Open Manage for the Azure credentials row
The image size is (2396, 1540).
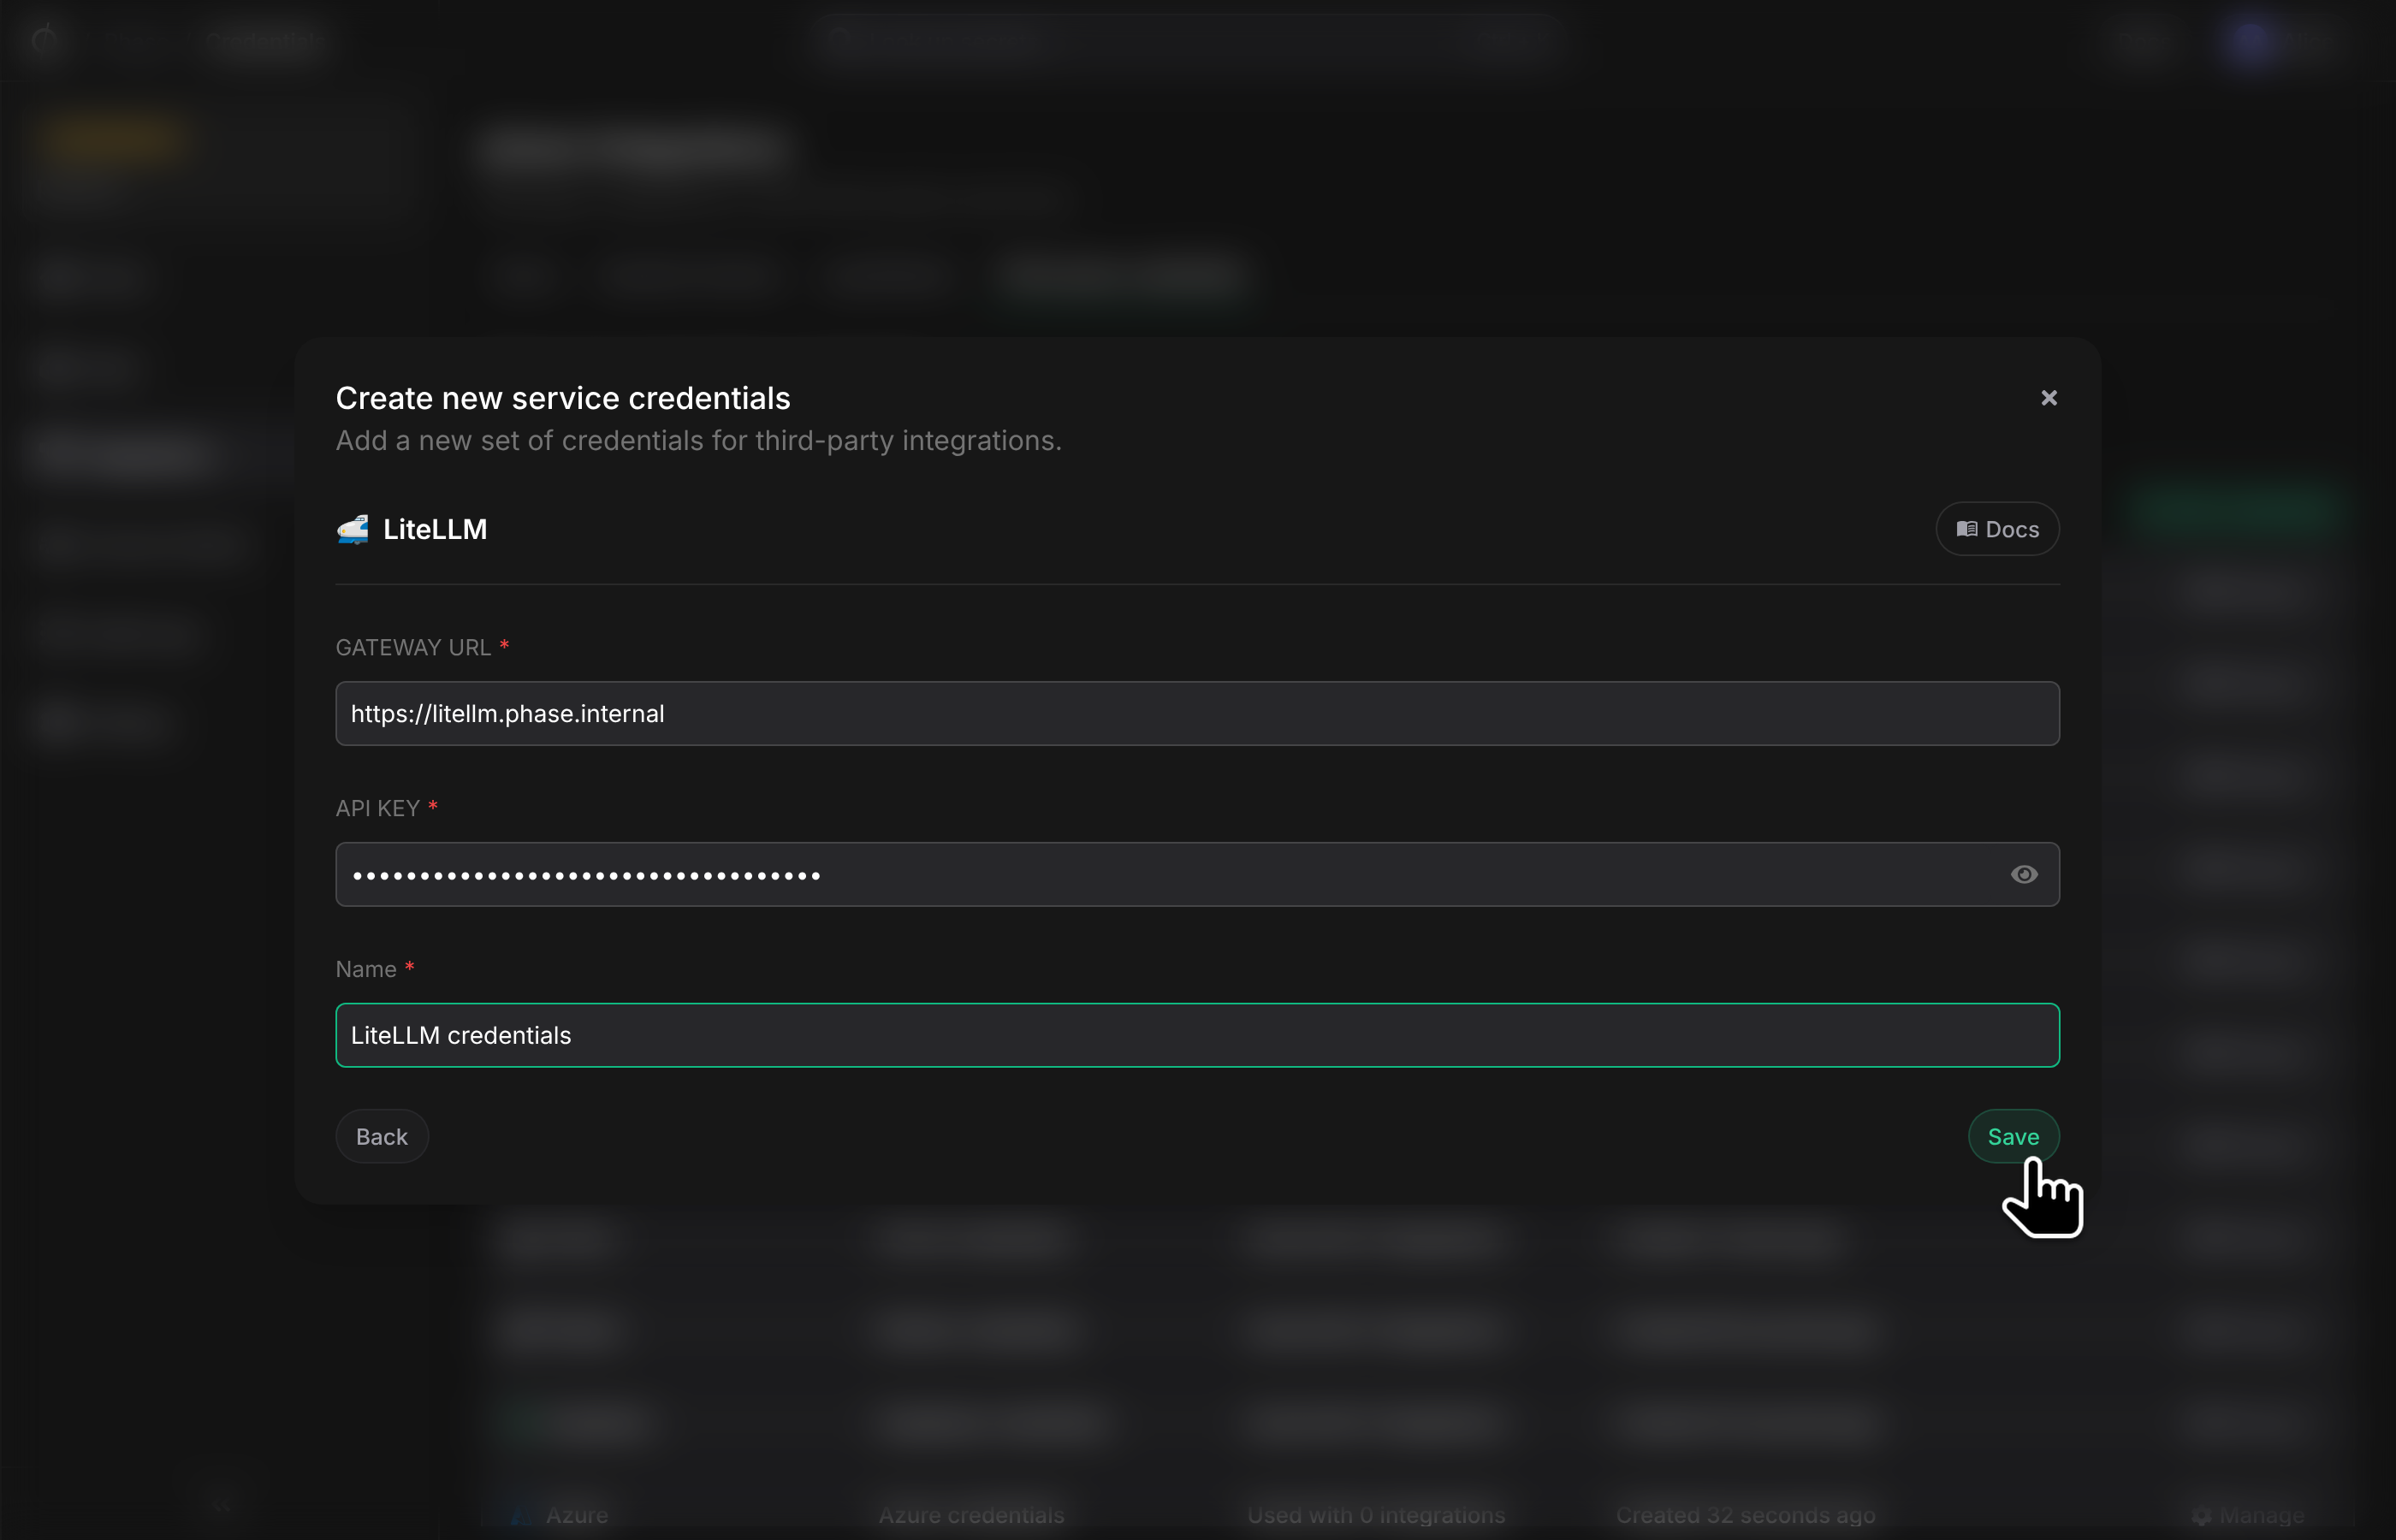pos(2247,1515)
